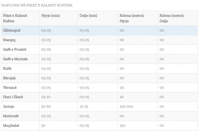Select the Kolona (metra) Dalje header
Viewport: 200px width, 131px height.
(x=178, y=18)
